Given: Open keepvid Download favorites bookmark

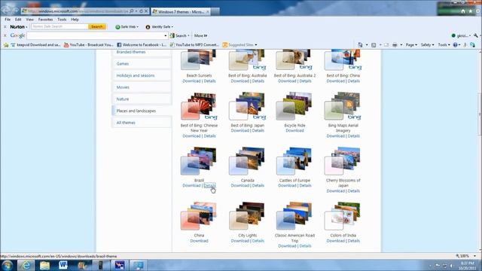Looking at the screenshot, I should (35, 45).
